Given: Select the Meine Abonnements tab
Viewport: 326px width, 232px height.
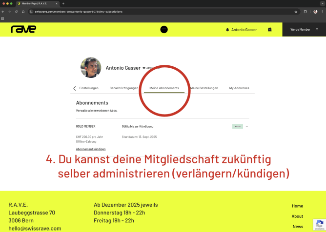Looking at the screenshot, I should 164,88.
